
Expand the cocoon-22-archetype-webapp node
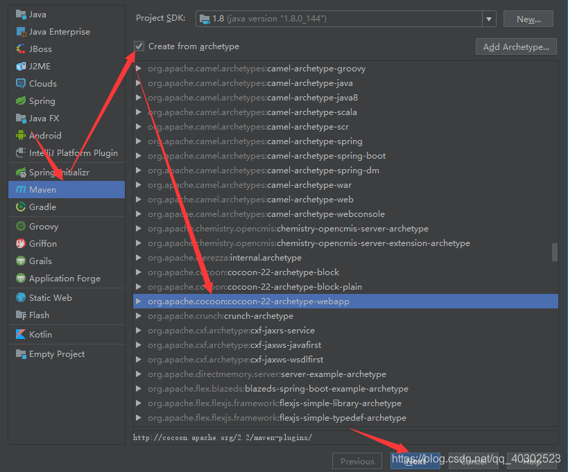tap(139, 301)
